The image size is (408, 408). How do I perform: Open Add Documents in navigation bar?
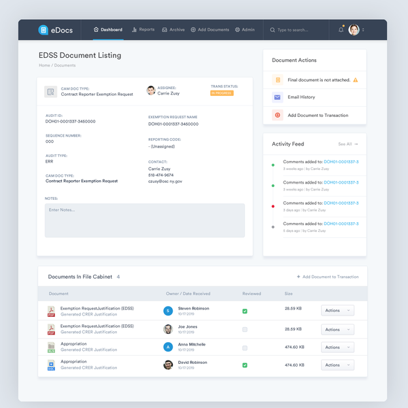point(210,30)
